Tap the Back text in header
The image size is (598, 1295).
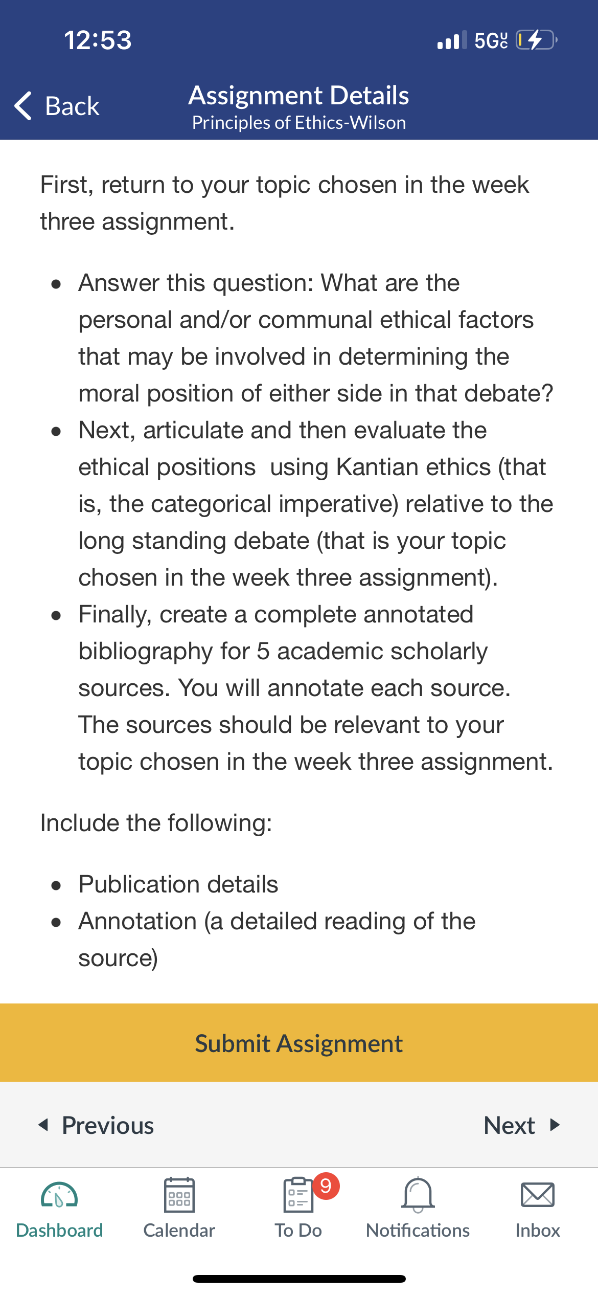[72, 106]
